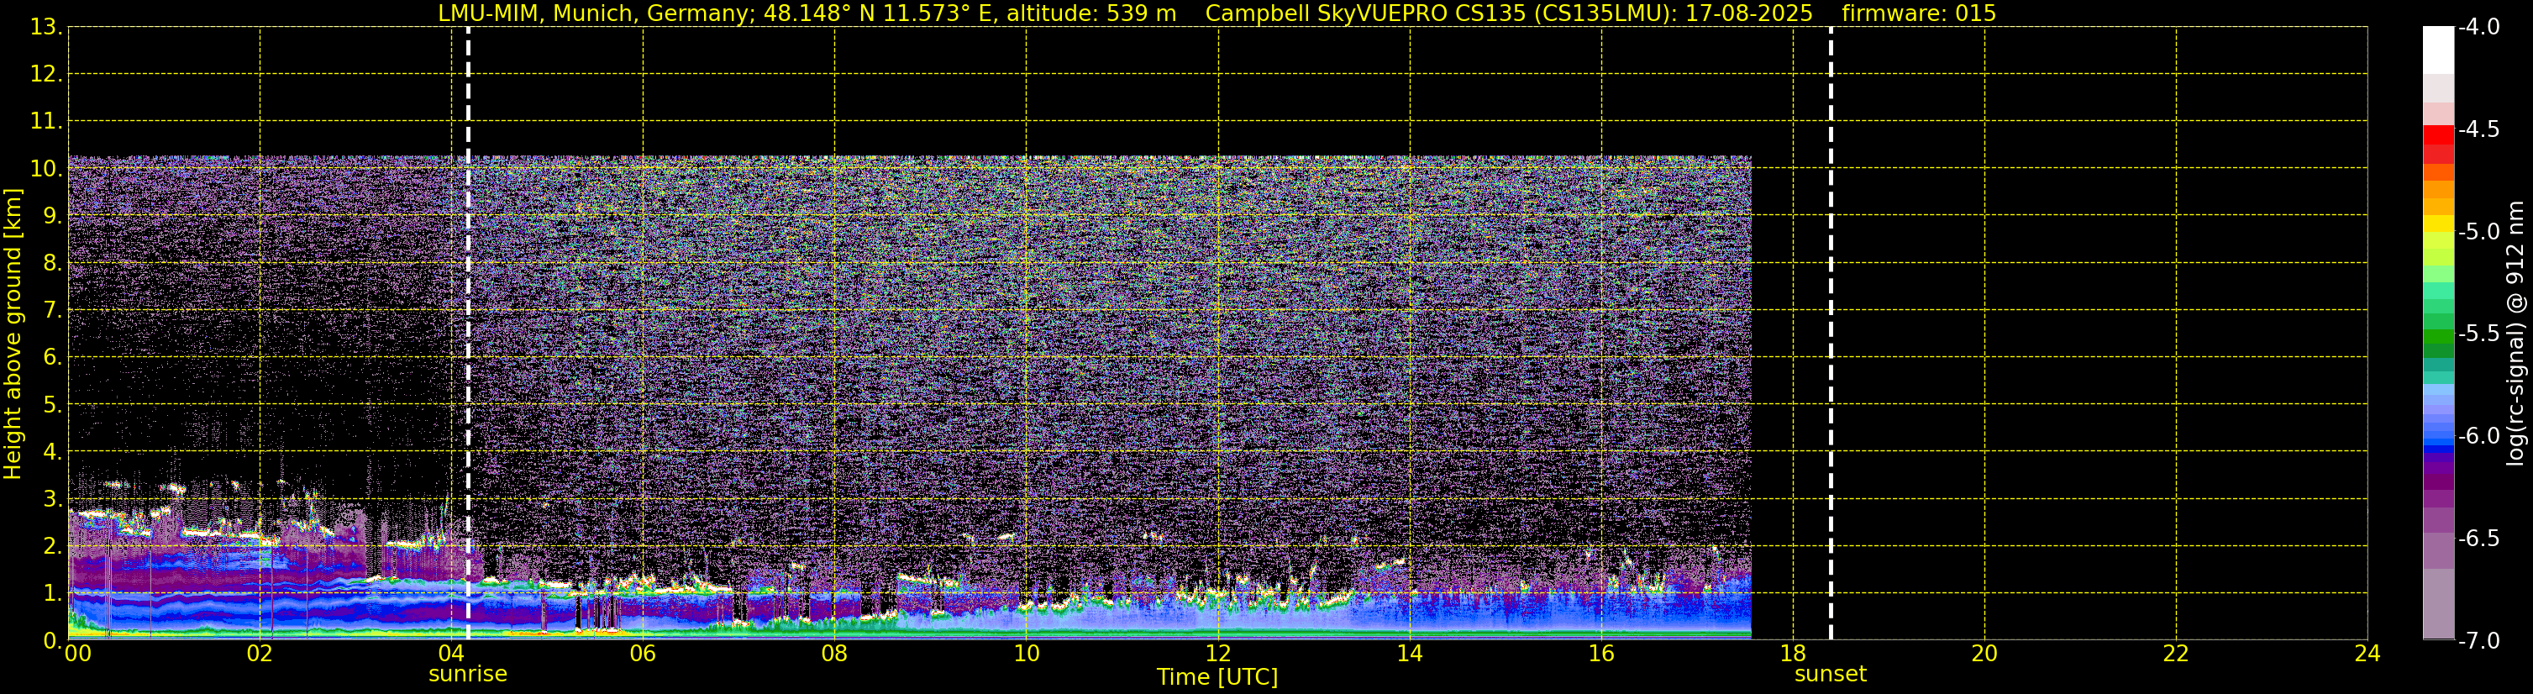Click the sunrise dashed line marker
Viewport: 2533px width, 694px height.
tap(468, 334)
